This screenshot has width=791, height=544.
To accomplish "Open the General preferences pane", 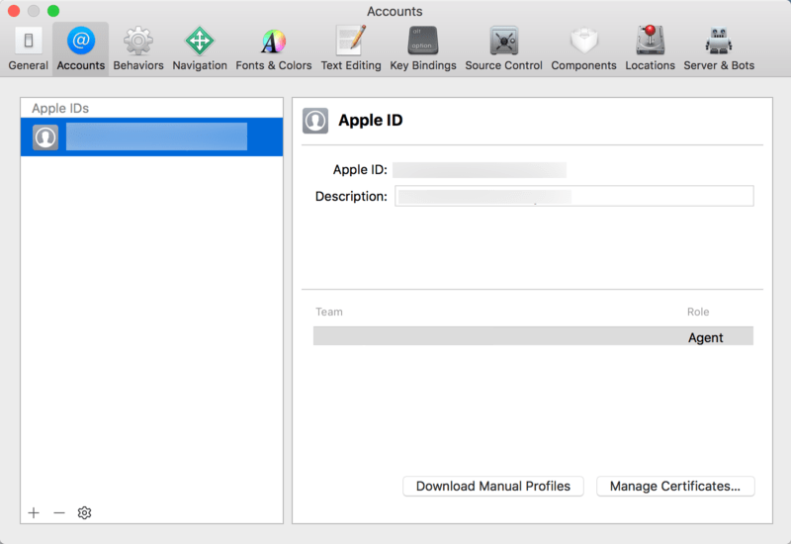I will click(29, 48).
